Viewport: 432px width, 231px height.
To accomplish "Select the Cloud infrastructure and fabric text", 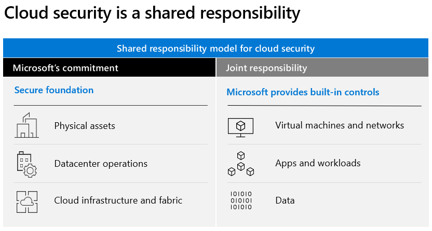I will (118, 200).
